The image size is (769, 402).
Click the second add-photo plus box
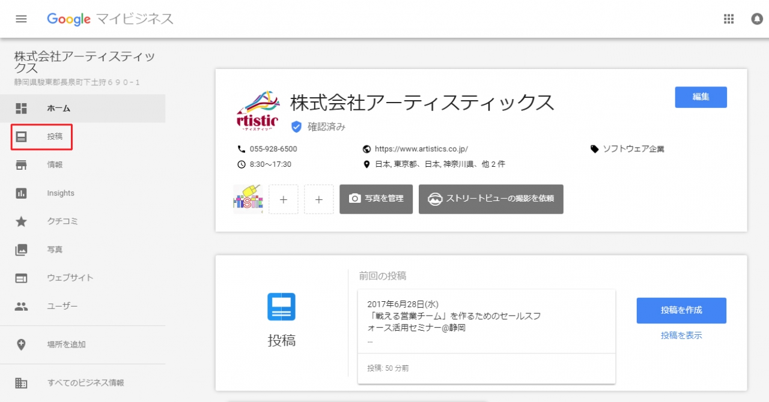(x=319, y=199)
